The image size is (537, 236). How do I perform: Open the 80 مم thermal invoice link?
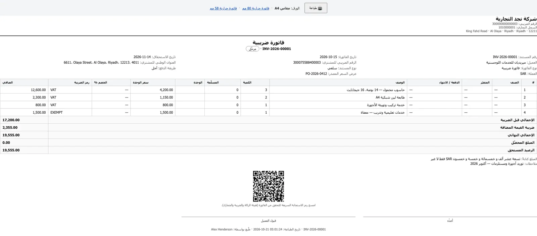256,8
